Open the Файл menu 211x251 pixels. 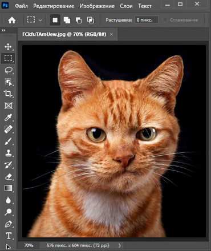(21, 6)
